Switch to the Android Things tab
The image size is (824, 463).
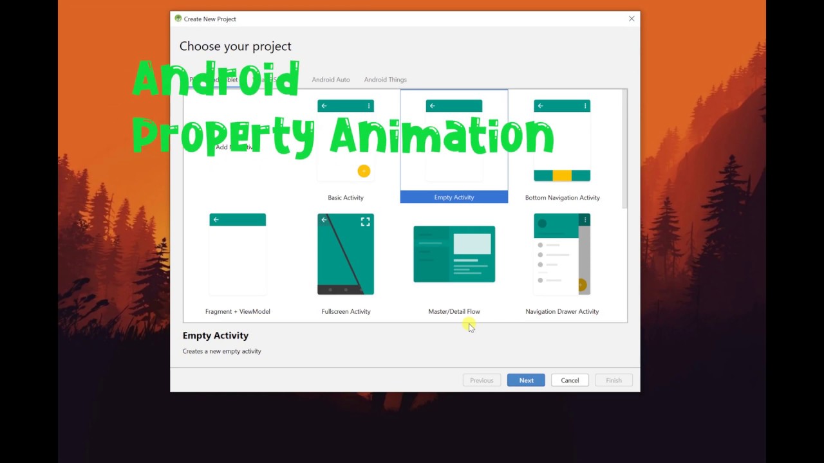pyautogui.click(x=385, y=80)
